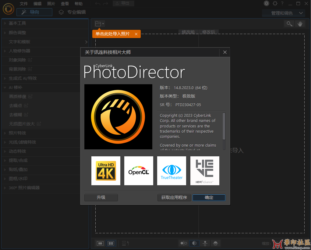Click the HEVC Advance logo badge
Image resolution: width=311 pixels, height=250 pixels.
pos(205,171)
